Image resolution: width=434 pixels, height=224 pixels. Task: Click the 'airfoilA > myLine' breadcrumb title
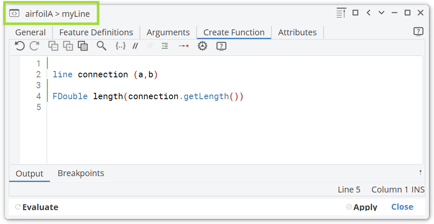[58, 14]
